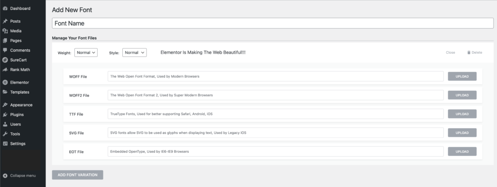Click the Elementor logo icon
Image resolution: width=497 pixels, height=187 pixels.
coord(5,82)
